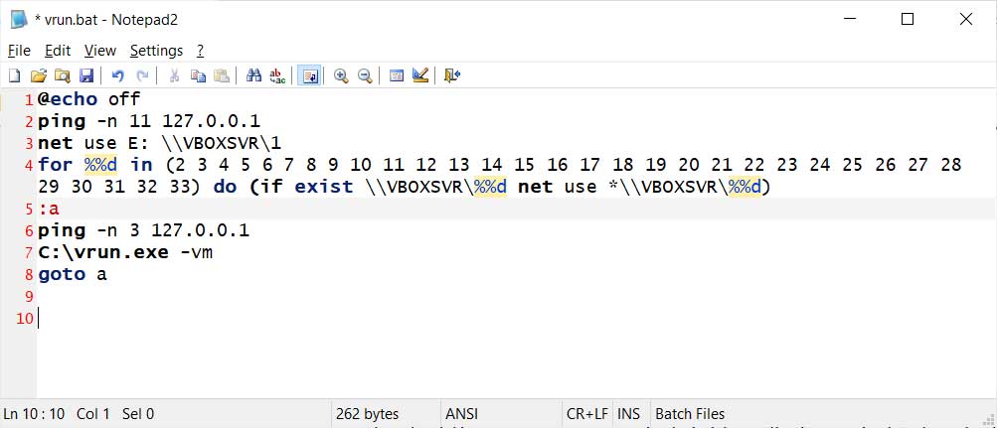This screenshot has height=428, width=997.
Task: Click the Redo toolbar icon
Action: point(142,76)
